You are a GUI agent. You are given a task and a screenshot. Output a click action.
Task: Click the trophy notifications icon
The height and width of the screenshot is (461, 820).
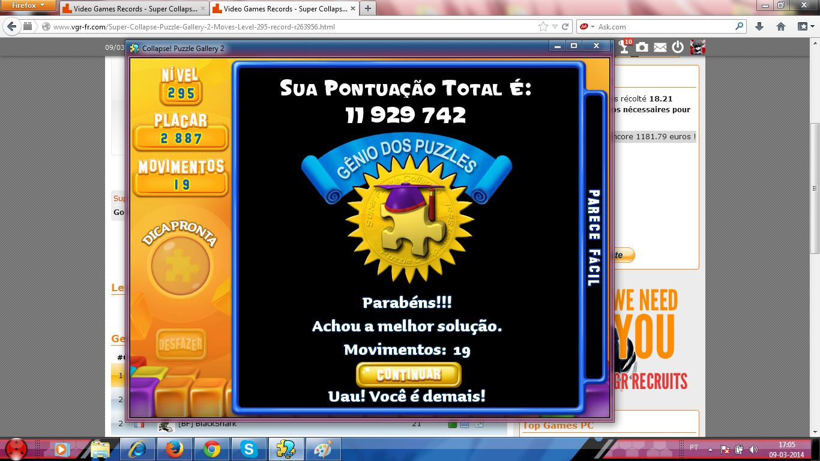click(x=626, y=47)
